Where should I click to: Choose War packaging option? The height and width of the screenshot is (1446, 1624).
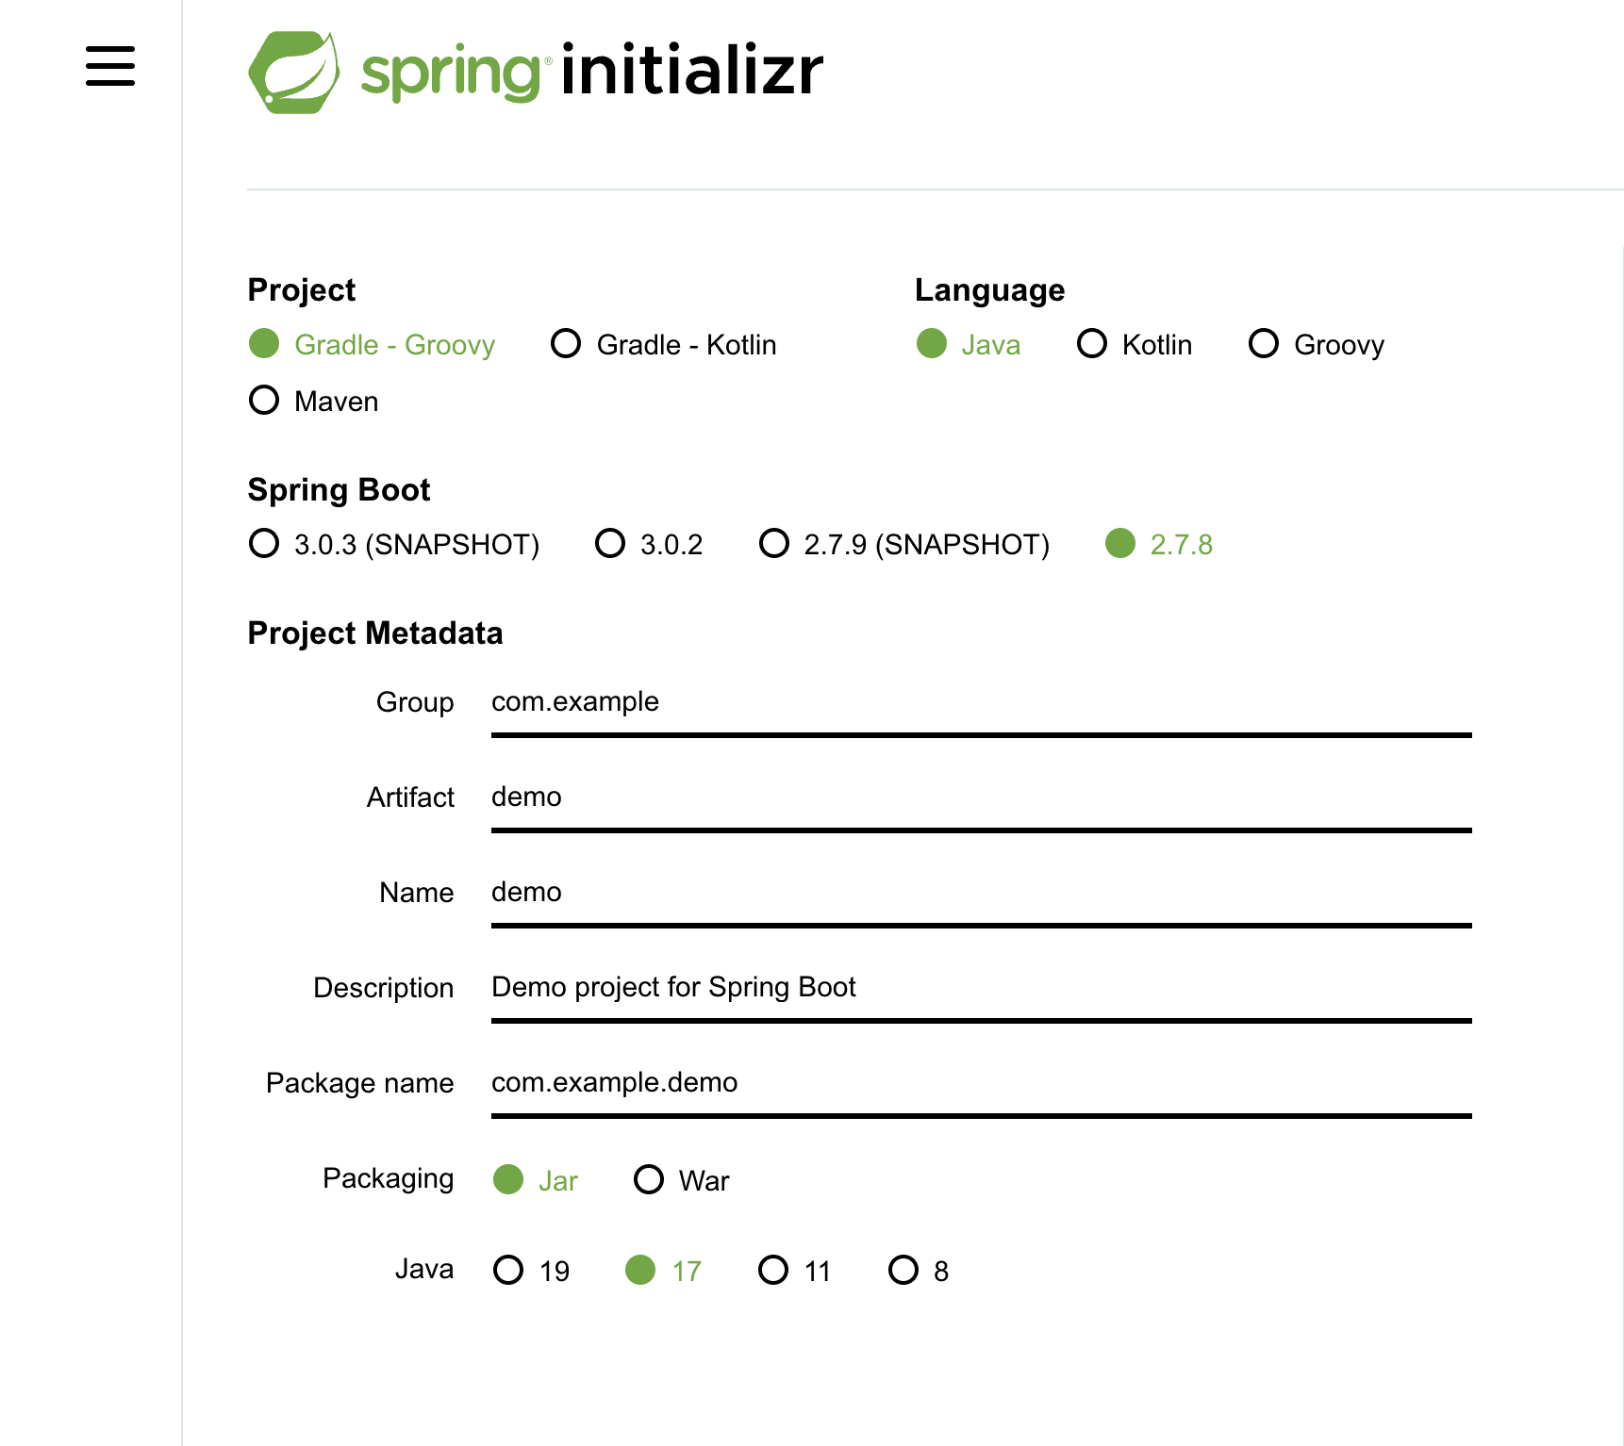point(682,1180)
